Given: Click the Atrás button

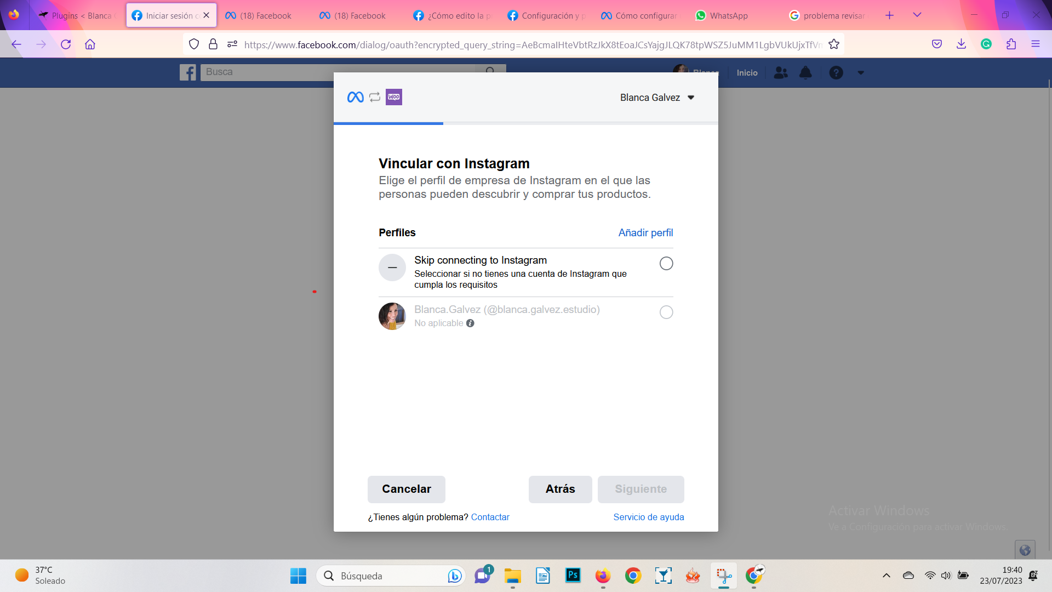Looking at the screenshot, I should tap(560, 489).
